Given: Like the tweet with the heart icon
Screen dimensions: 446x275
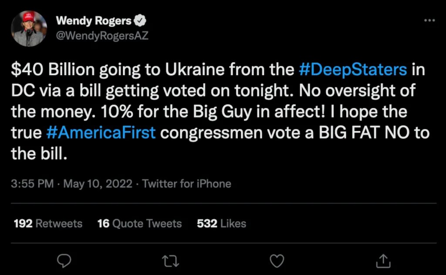Looking at the screenshot, I should (x=277, y=260).
